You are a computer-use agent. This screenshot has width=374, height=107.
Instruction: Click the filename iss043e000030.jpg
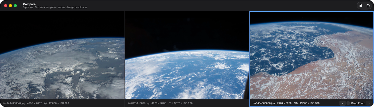(264, 103)
